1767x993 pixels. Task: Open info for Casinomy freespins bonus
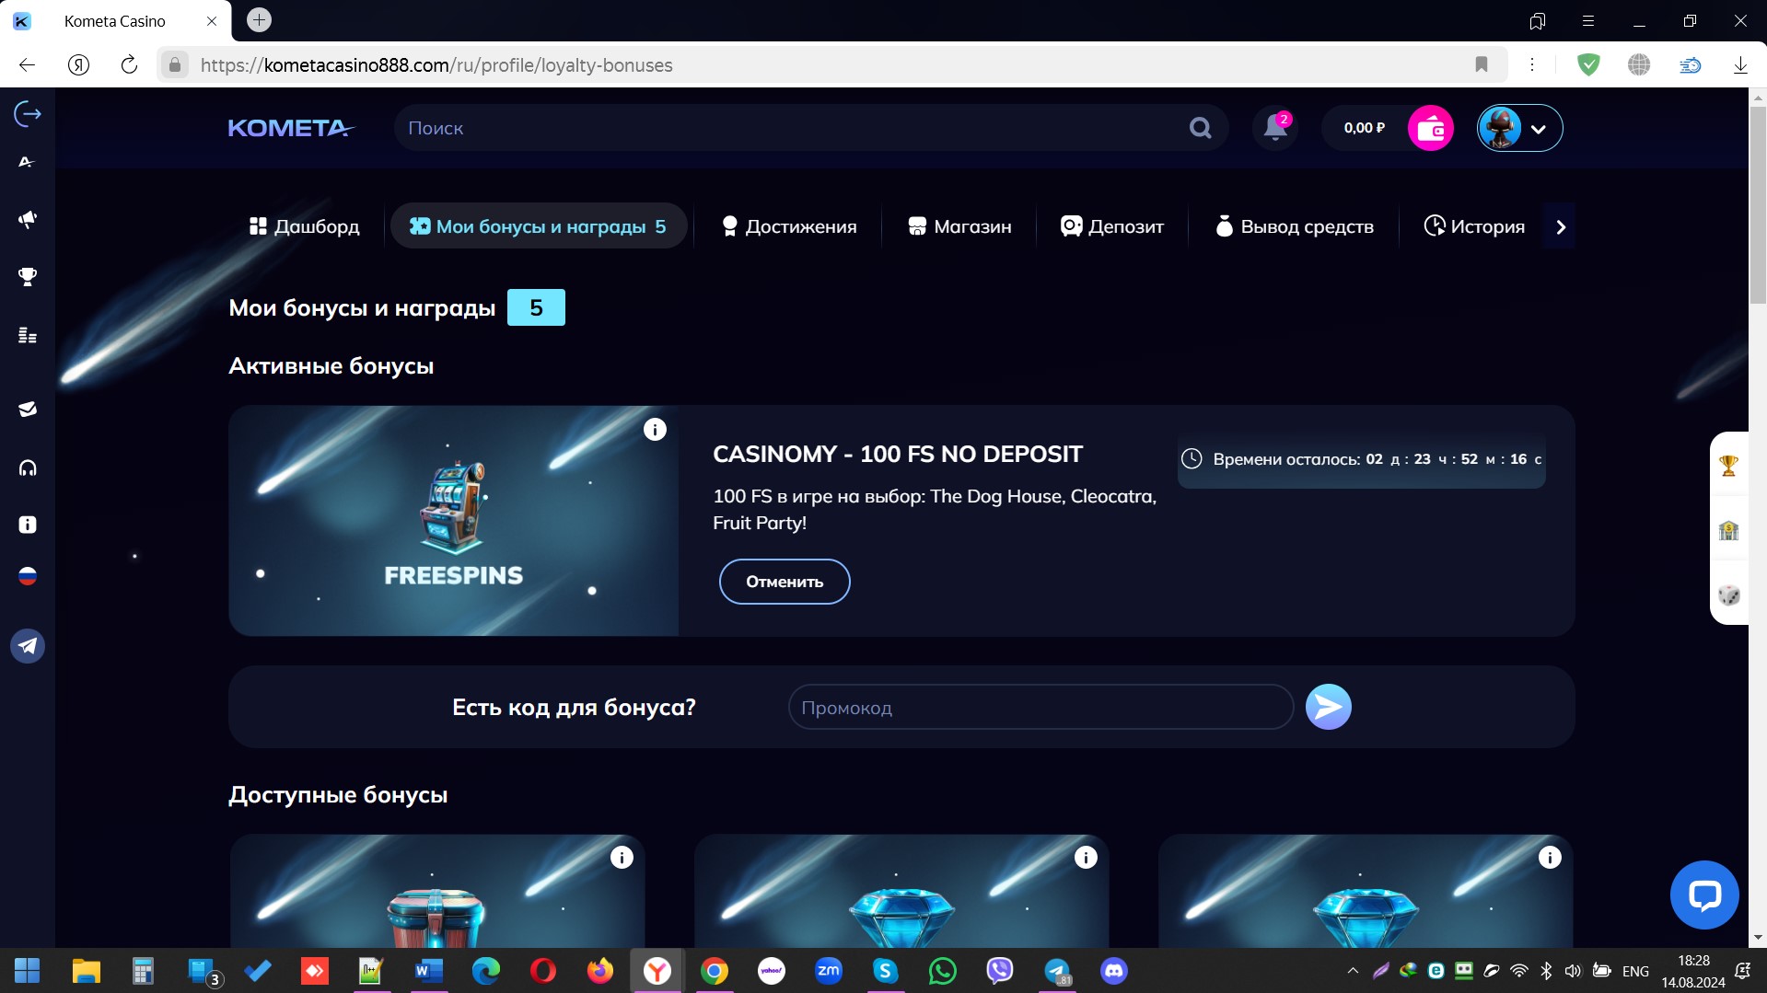655,430
